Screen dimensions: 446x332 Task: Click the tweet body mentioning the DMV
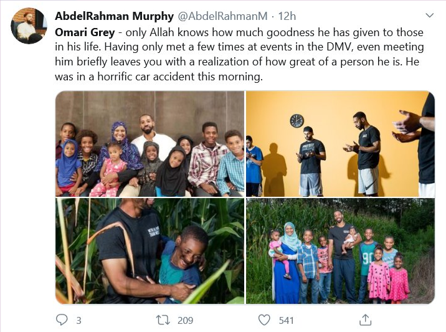click(x=239, y=54)
